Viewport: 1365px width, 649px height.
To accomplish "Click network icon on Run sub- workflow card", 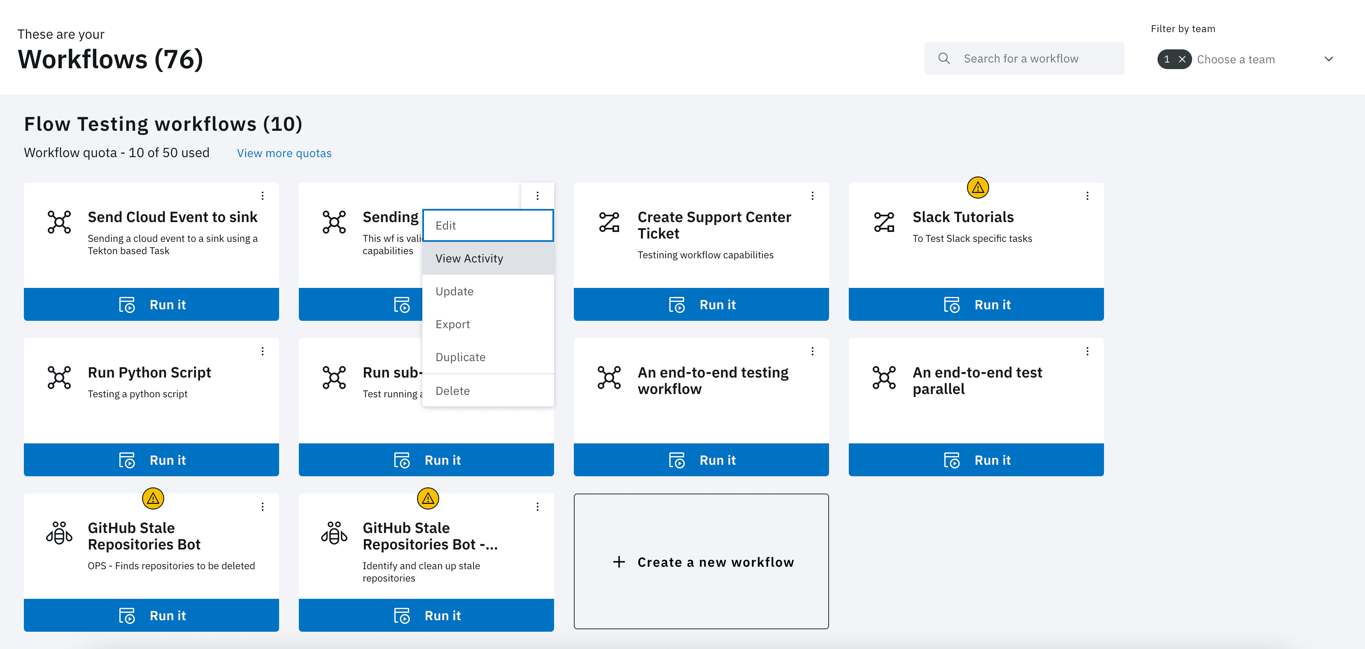I will click(x=334, y=378).
